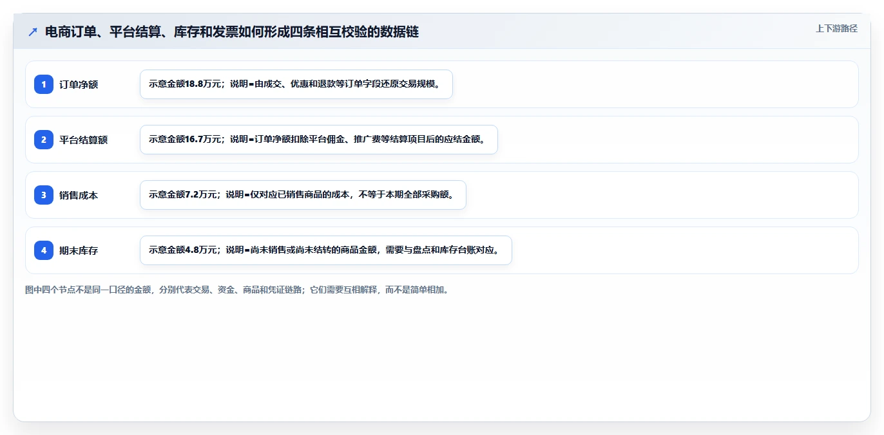
Task: Select the 订单净额 label
Action: coord(79,84)
